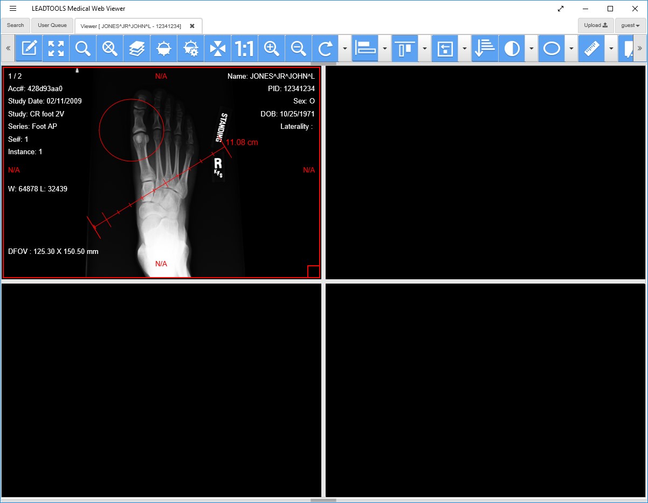The height and width of the screenshot is (503, 648).
Task: Open the rotate tool dropdown arrow
Action: pyautogui.click(x=344, y=48)
